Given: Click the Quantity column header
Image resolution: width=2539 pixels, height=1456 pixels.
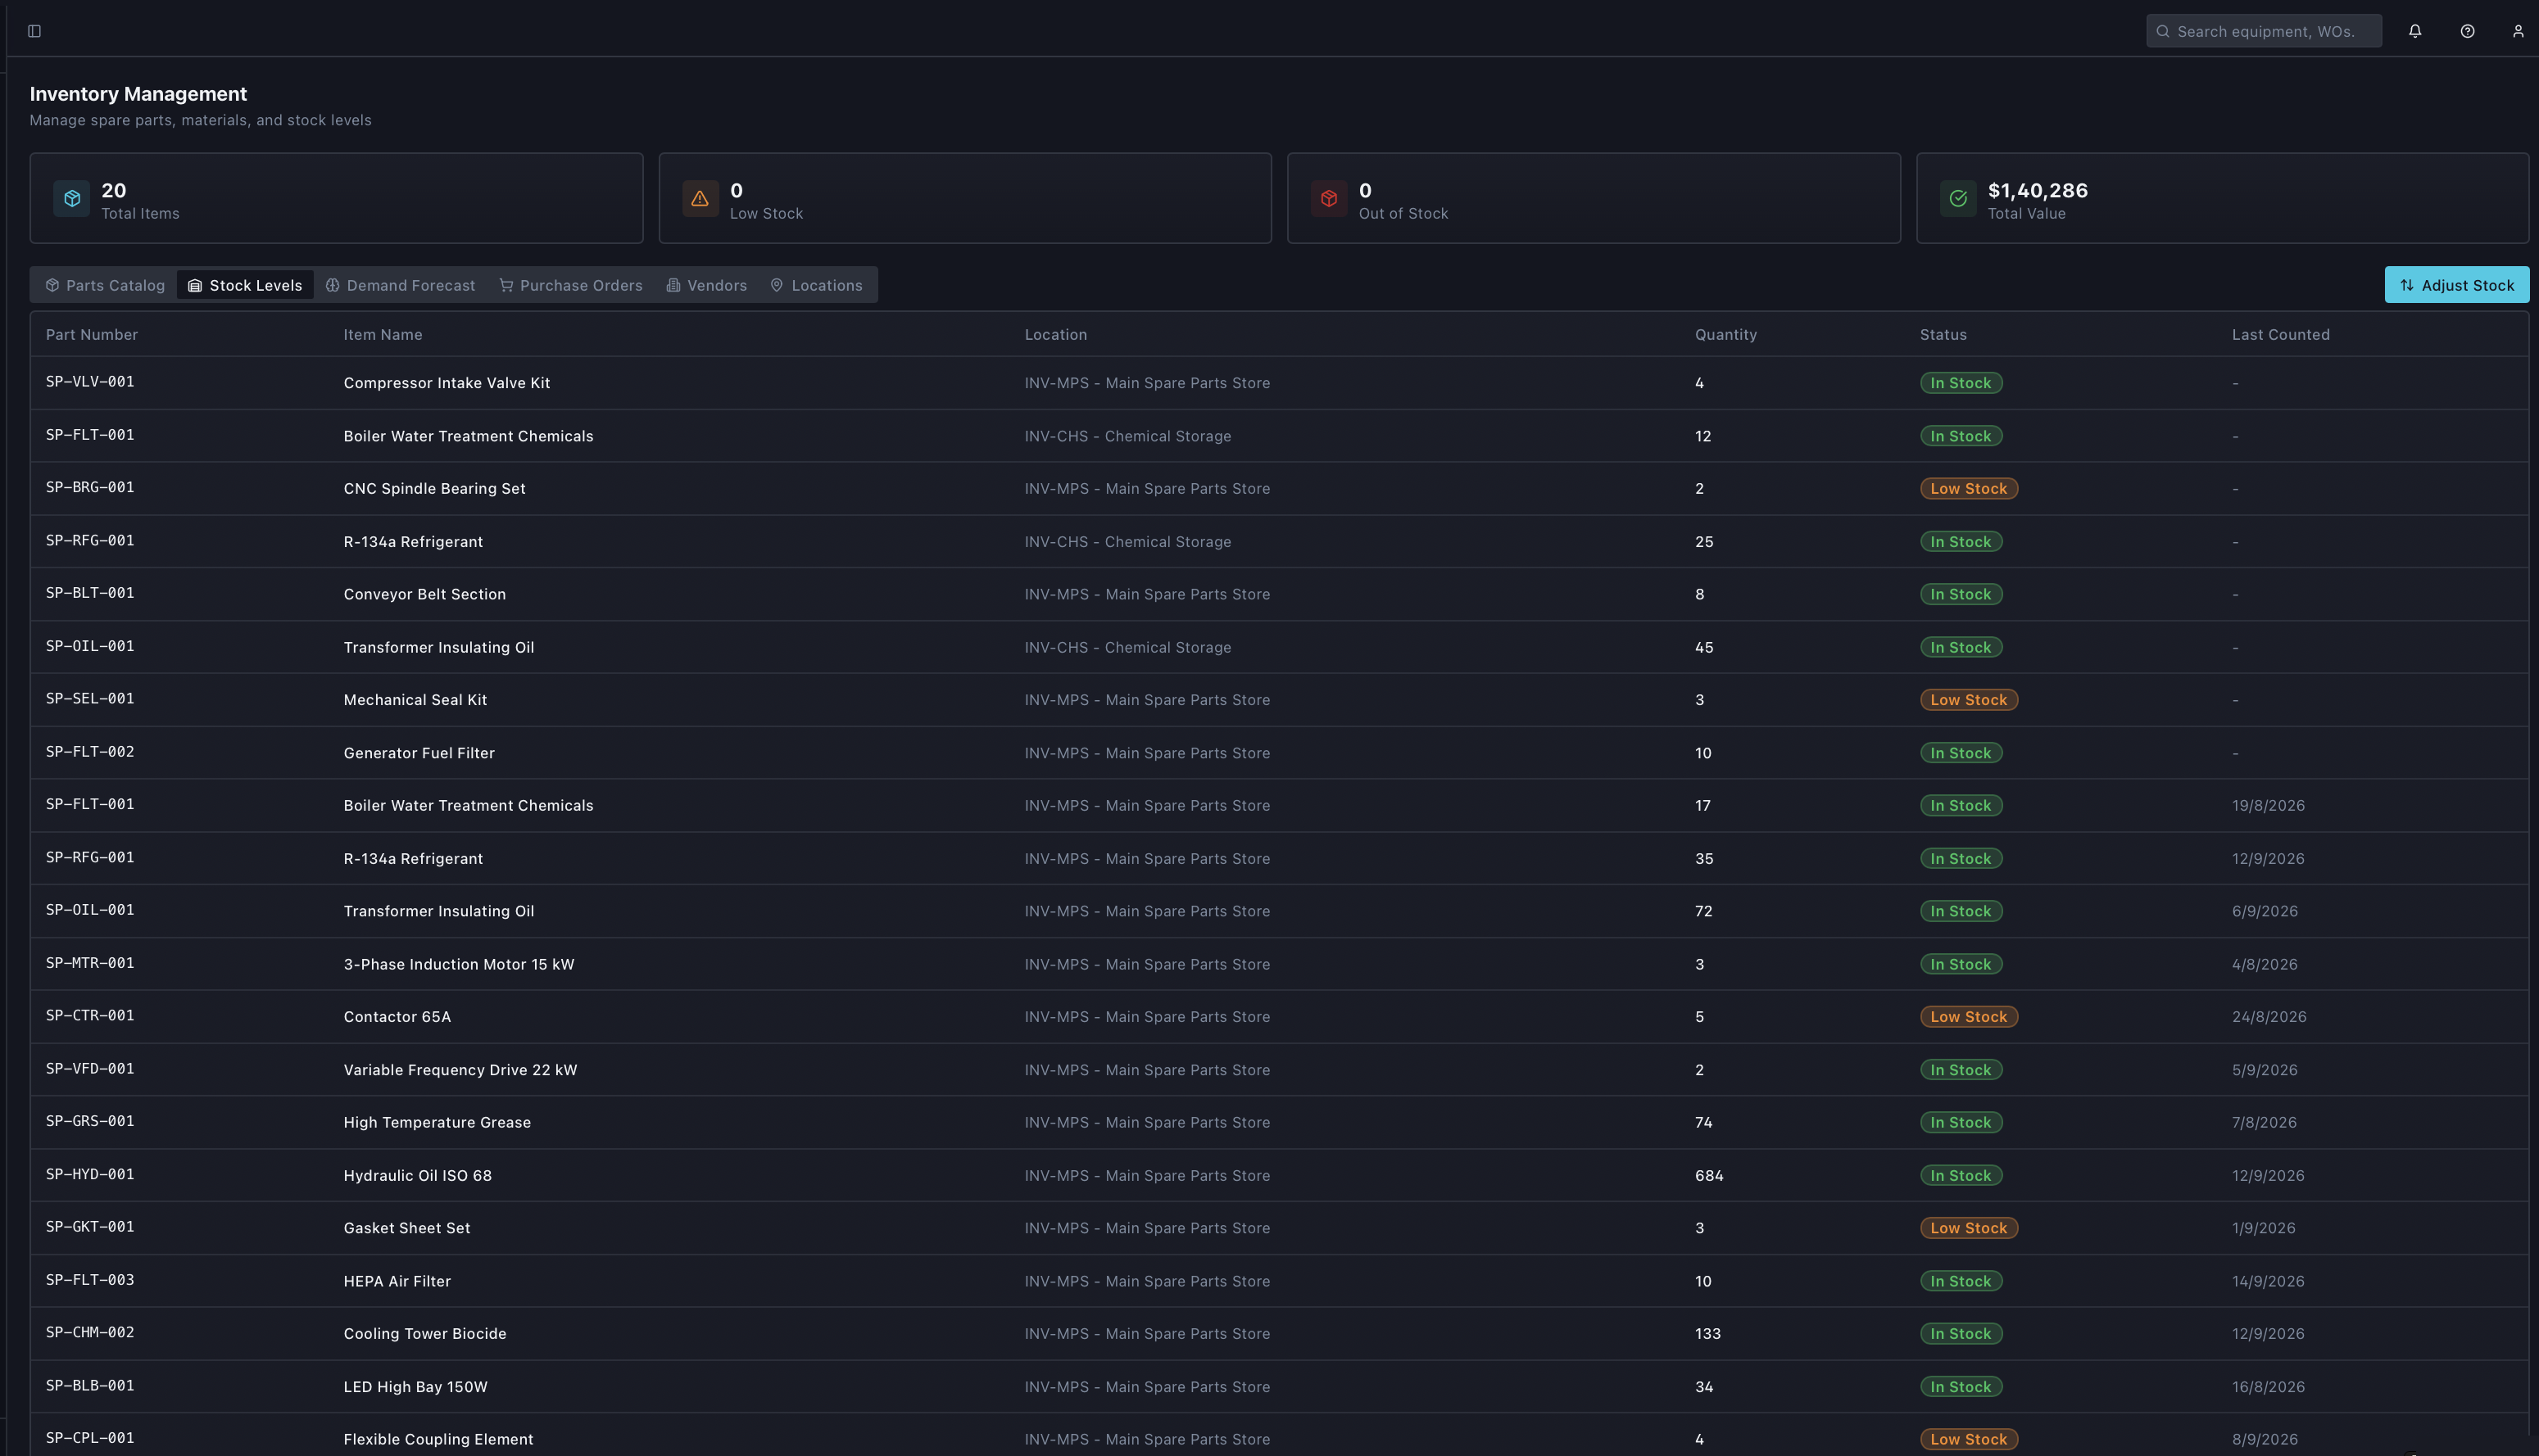Looking at the screenshot, I should [x=1725, y=334].
